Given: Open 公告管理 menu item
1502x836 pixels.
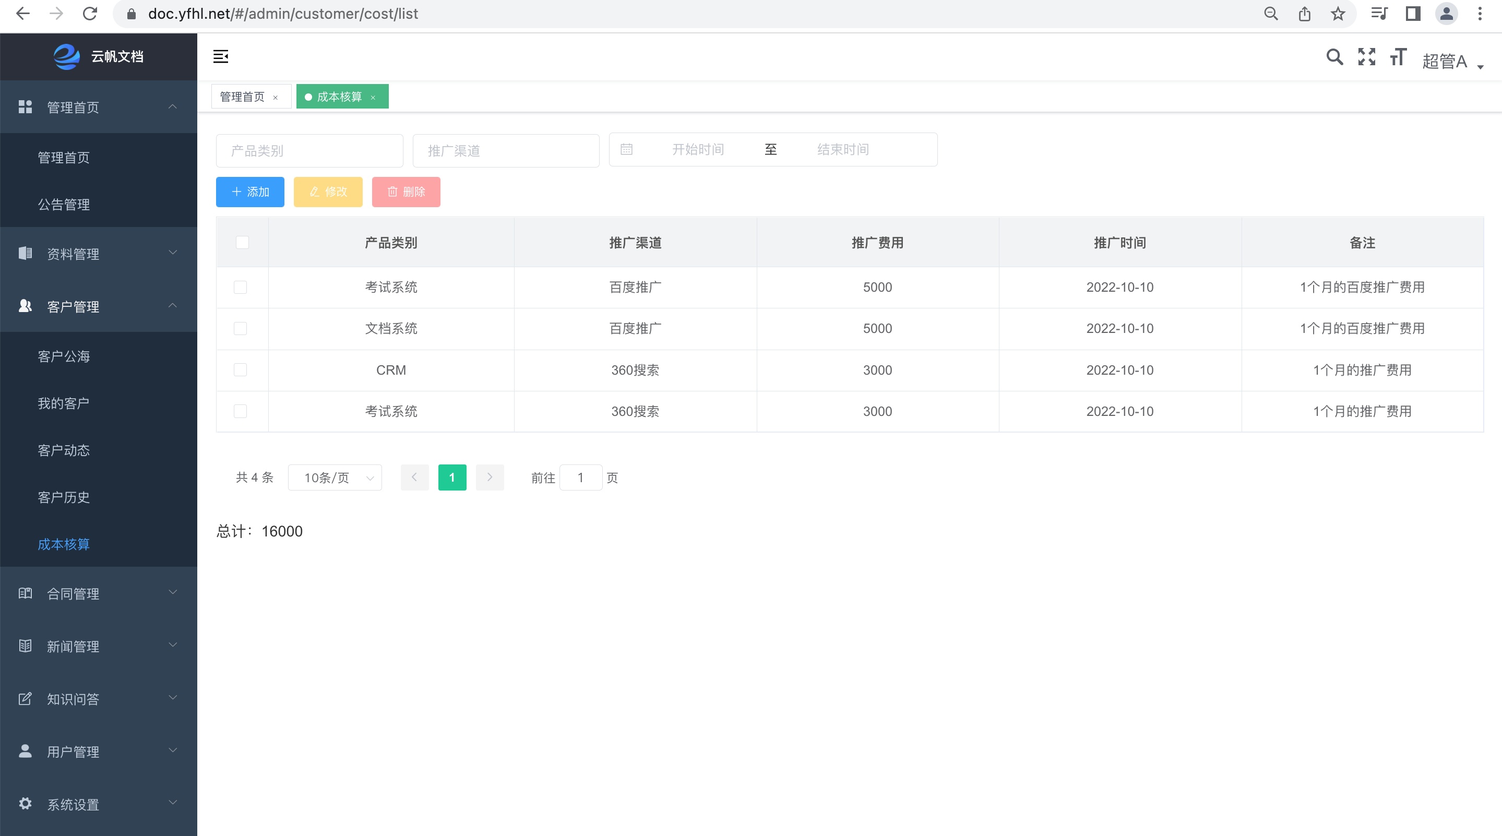Looking at the screenshot, I should (99, 204).
